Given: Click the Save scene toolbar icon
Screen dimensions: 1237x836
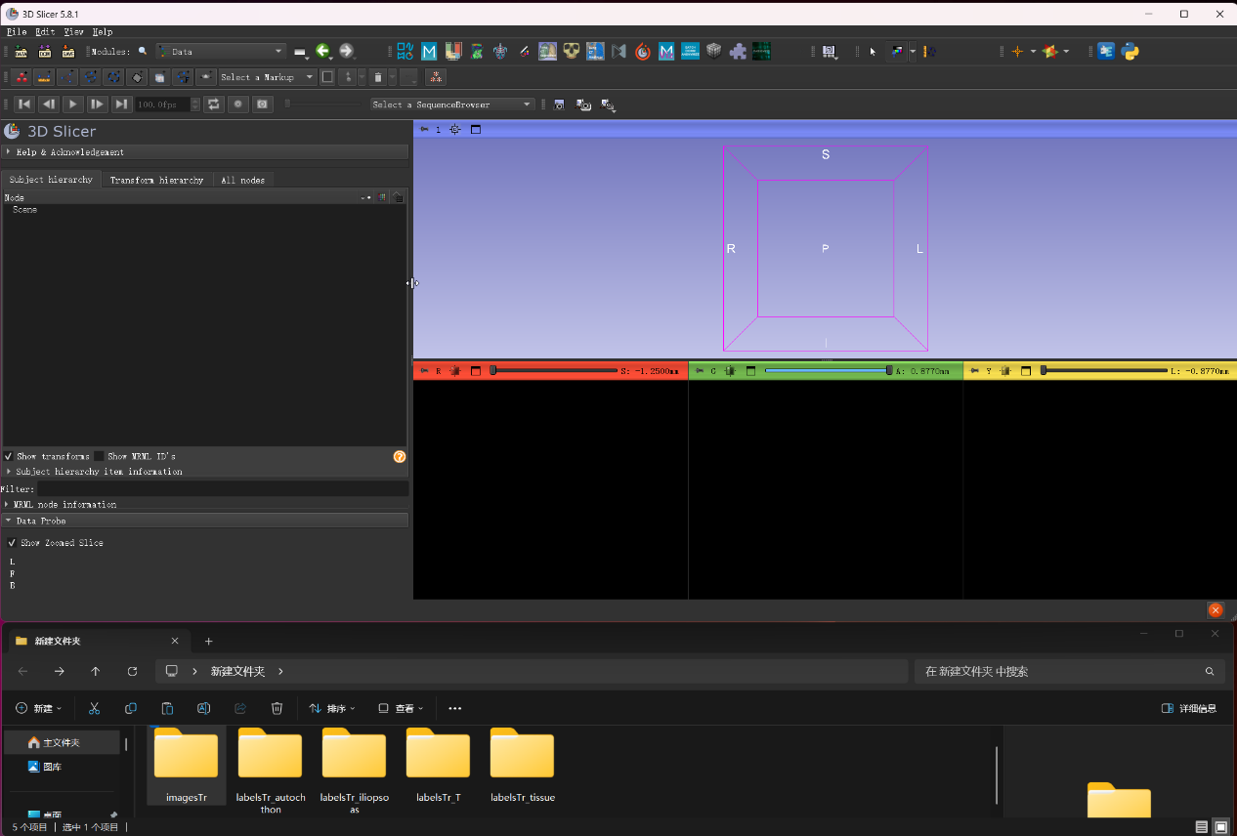Looking at the screenshot, I should point(68,52).
